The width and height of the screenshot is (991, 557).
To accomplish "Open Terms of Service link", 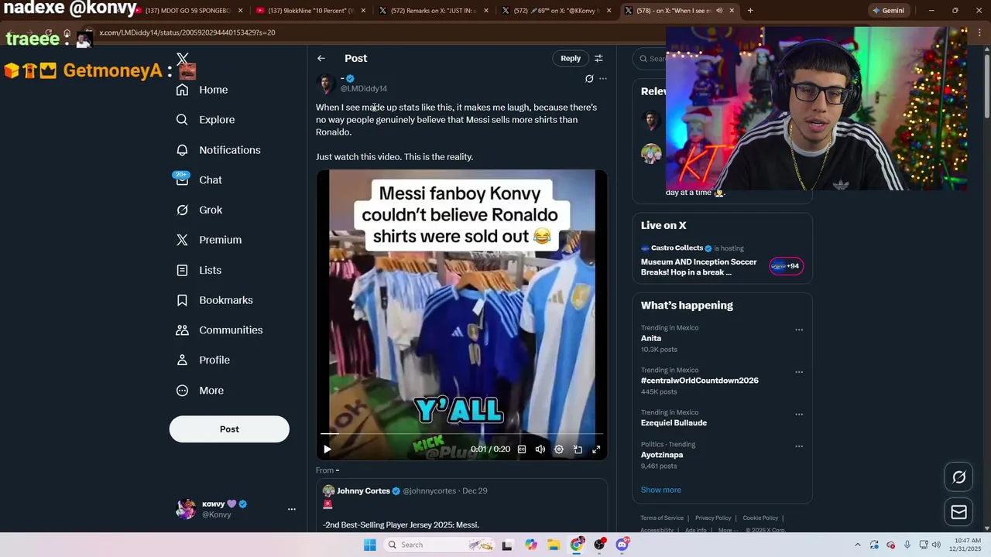I will point(662,518).
